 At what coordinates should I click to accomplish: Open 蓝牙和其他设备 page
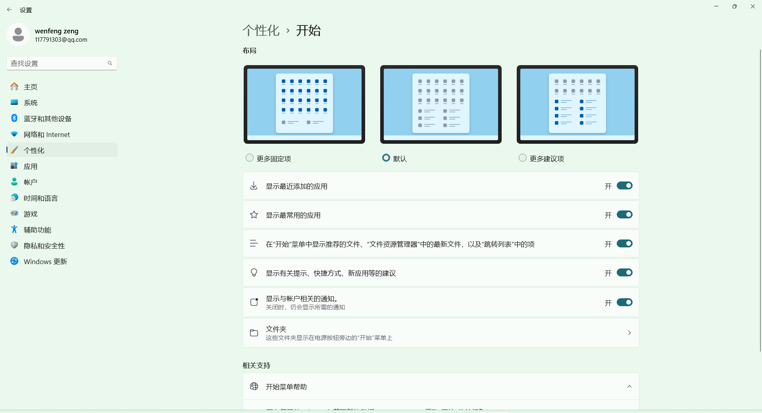tap(62, 118)
